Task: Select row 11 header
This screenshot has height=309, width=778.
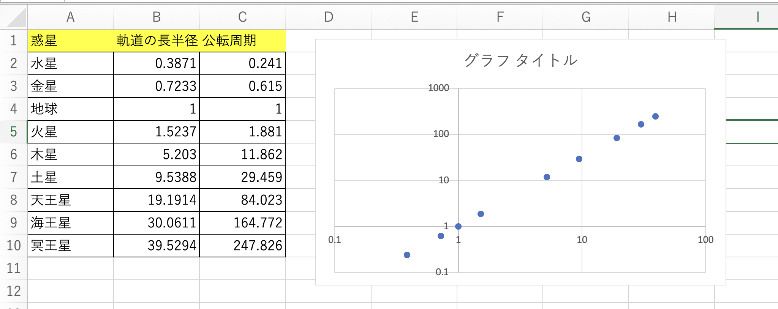Action: click(14, 268)
